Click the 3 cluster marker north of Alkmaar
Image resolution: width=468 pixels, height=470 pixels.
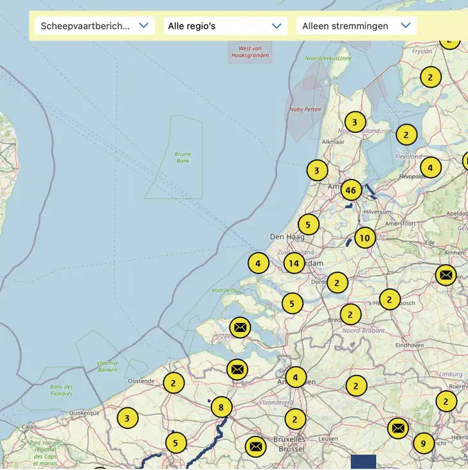tap(354, 121)
